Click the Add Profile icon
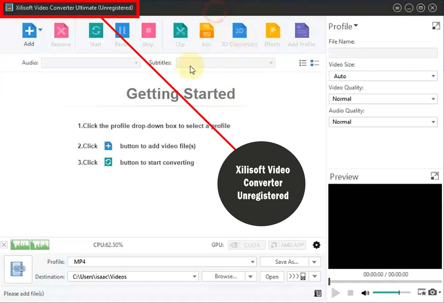 coord(302,31)
